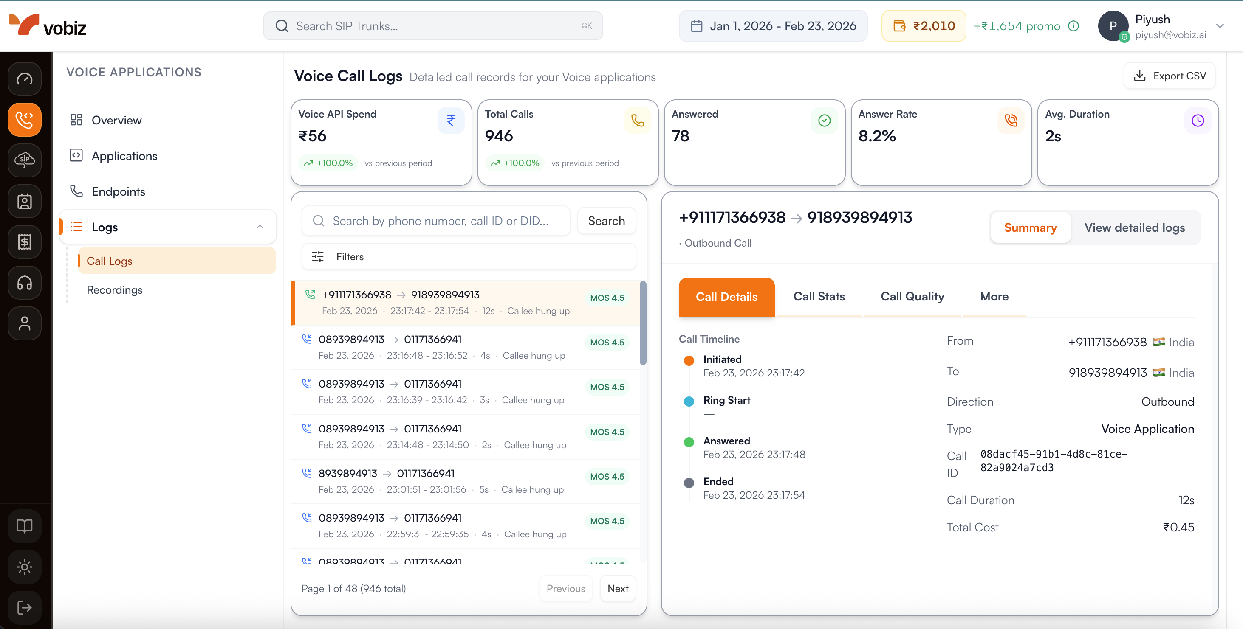1243x629 pixels.
Task: Go to the Next page of call logs
Action: pyautogui.click(x=618, y=588)
